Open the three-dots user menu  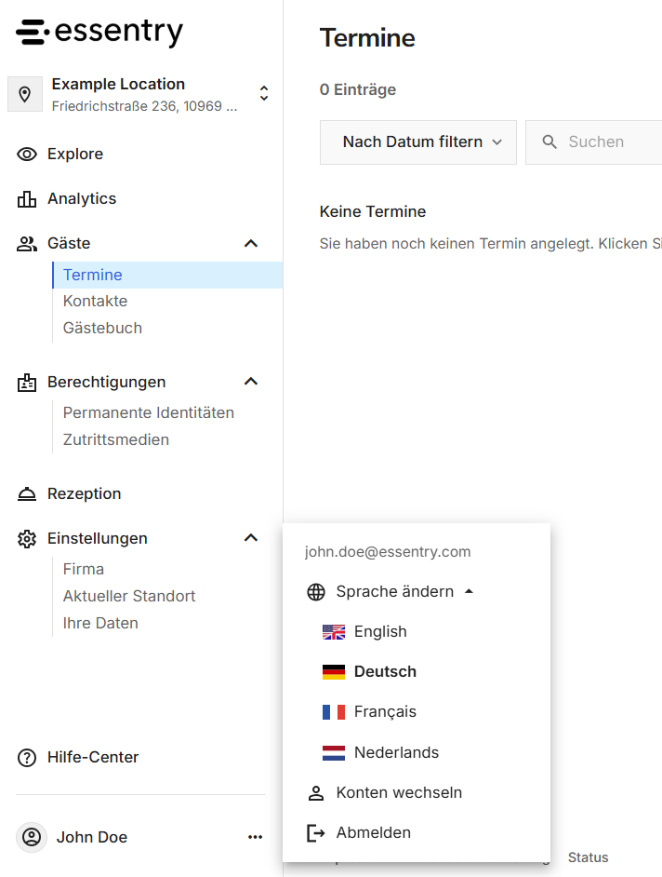256,837
